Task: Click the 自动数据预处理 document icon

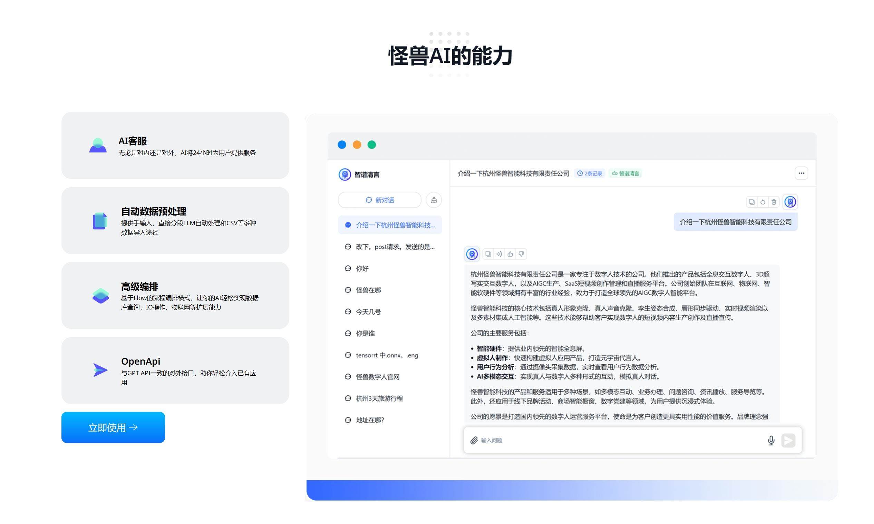Action: [100, 221]
